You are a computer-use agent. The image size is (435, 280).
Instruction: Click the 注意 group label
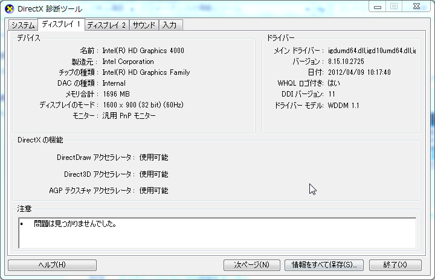click(24, 208)
